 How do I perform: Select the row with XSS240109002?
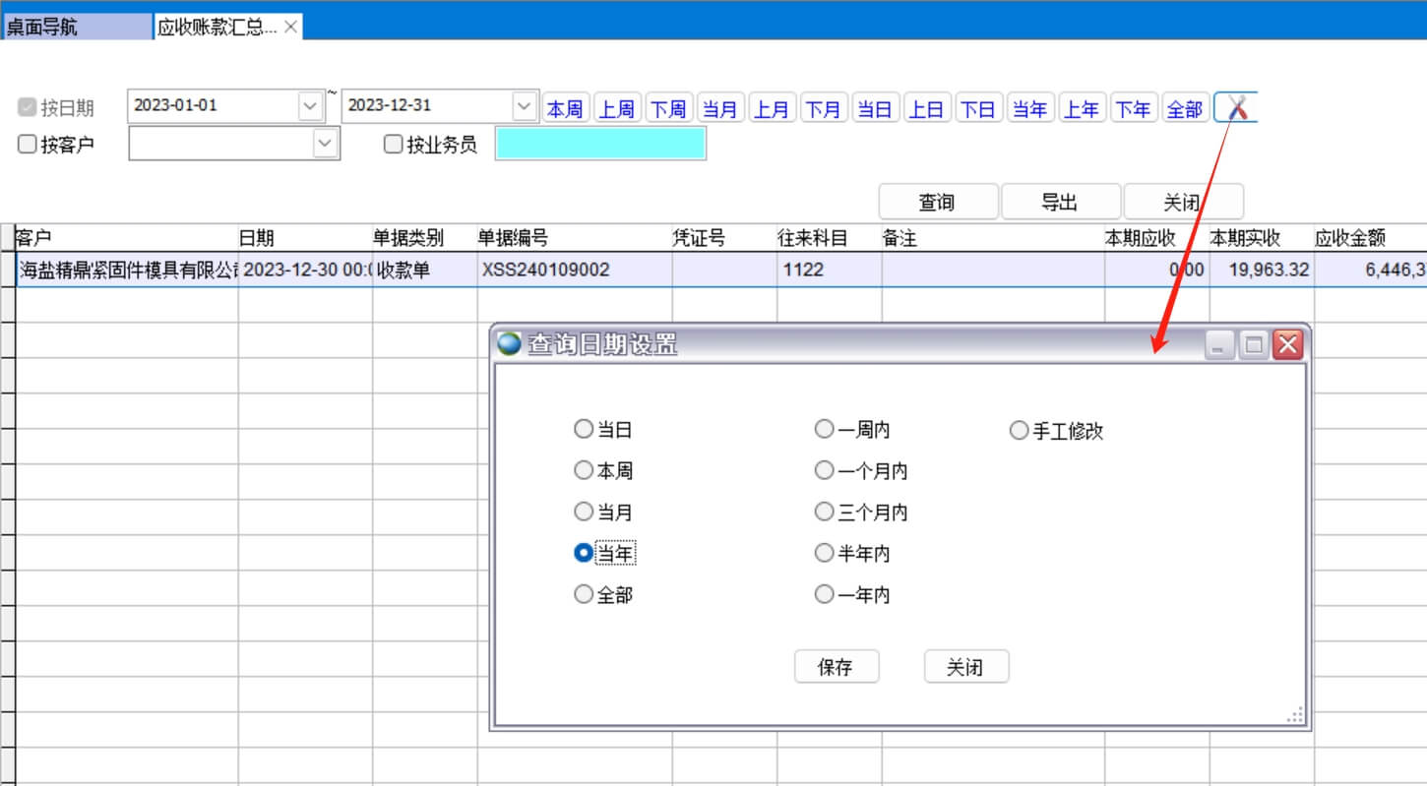[x=545, y=270]
